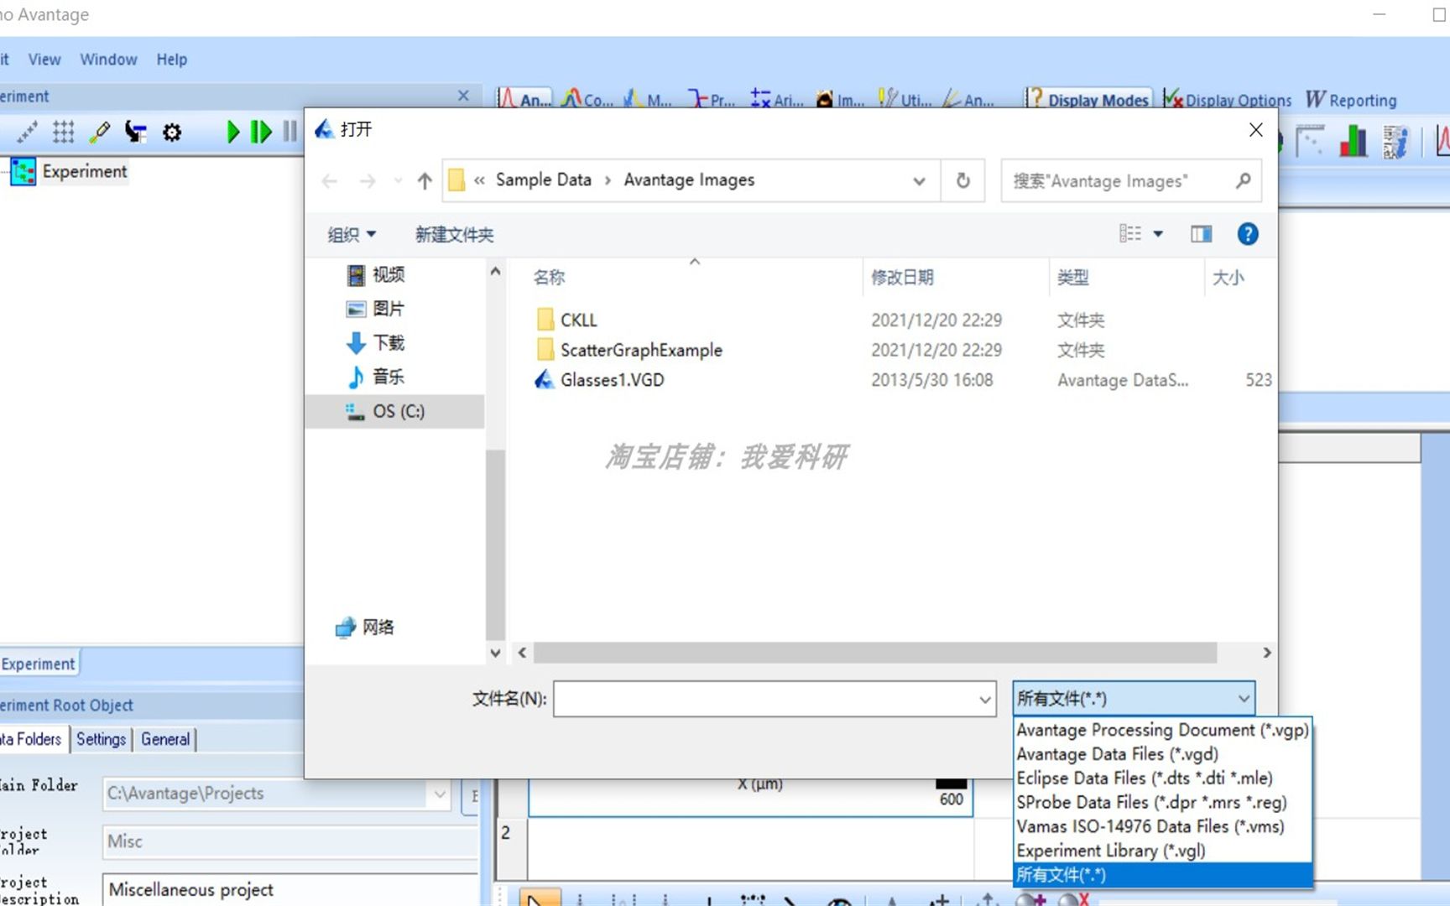Select 所有文件(*.*) in filter list
The height and width of the screenshot is (906, 1450).
pyautogui.click(x=1162, y=875)
